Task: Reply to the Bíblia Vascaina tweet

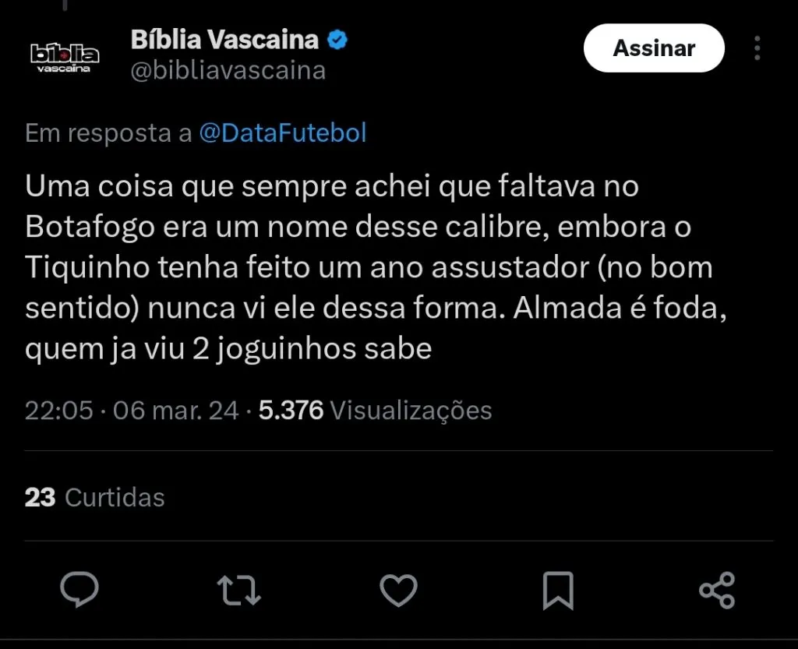Action: point(79,590)
